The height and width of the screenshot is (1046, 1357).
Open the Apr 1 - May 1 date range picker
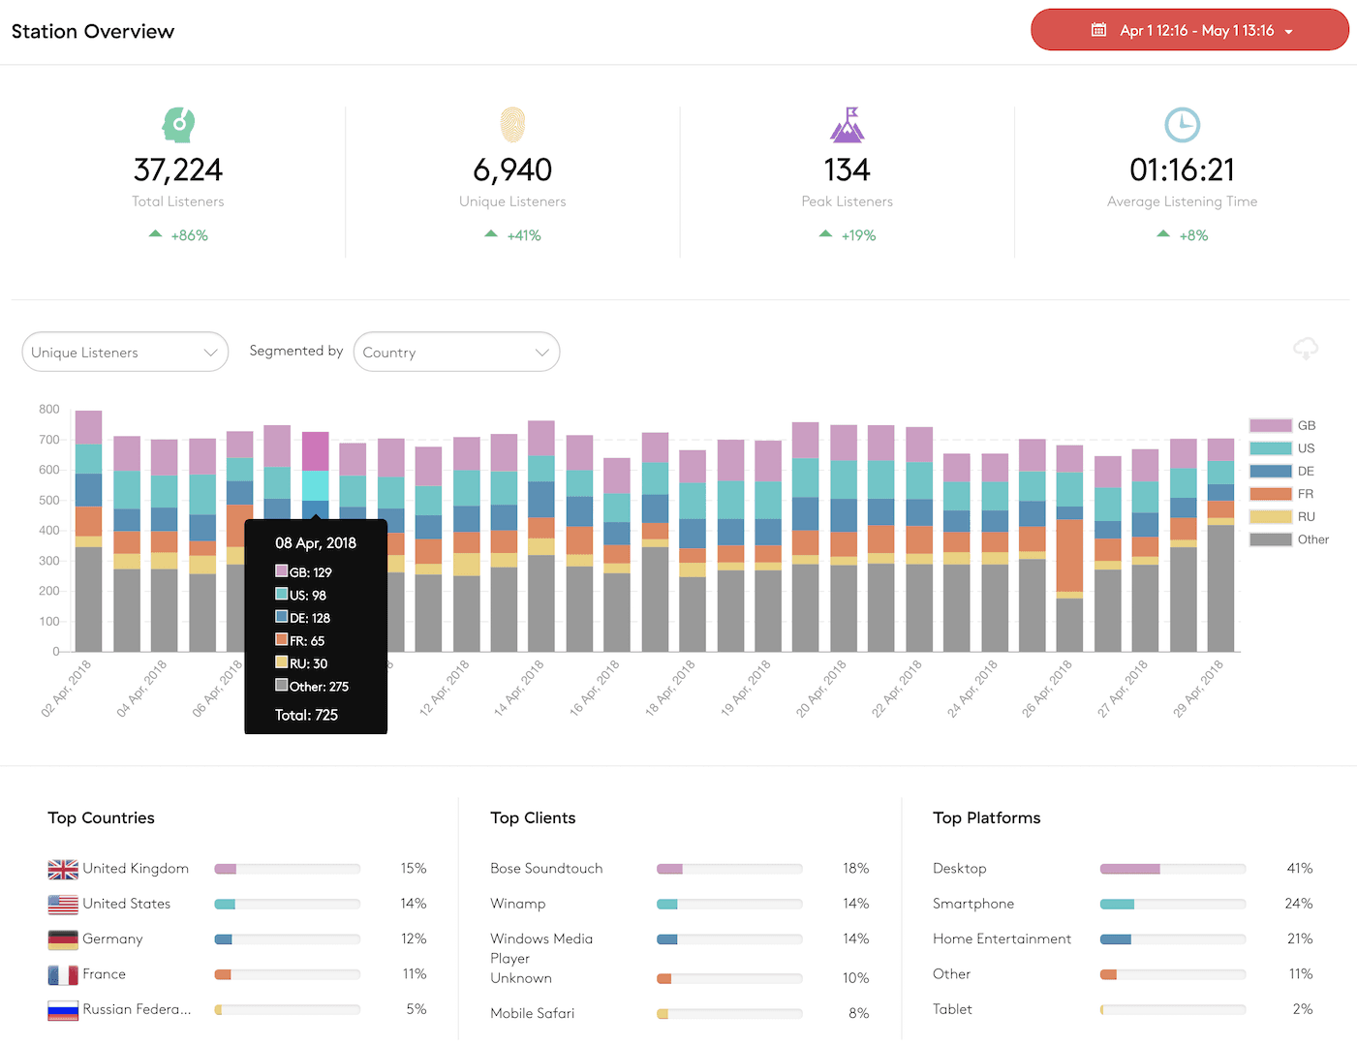(1189, 30)
